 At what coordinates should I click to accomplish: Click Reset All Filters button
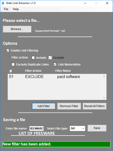point(94,106)
